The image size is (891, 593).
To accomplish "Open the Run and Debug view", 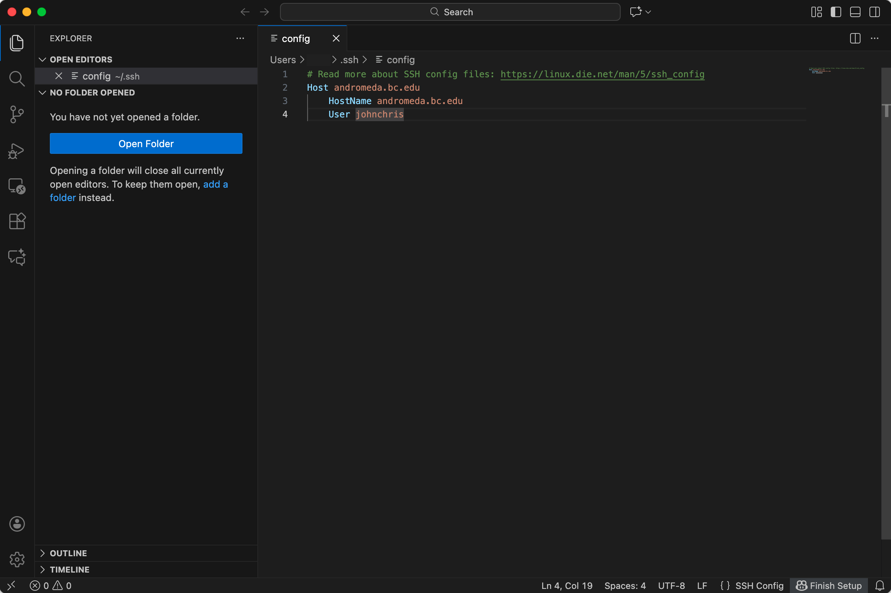I will point(17,151).
